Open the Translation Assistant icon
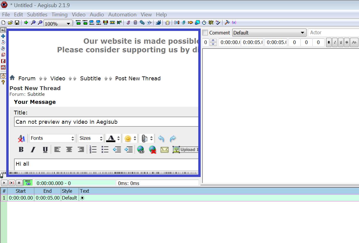 click(x=191, y=23)
